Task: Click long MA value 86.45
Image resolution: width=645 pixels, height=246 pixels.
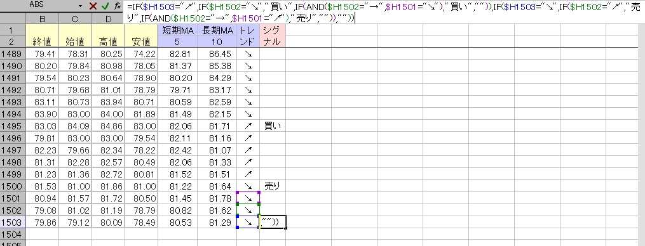Action: (x=217, y=53)
